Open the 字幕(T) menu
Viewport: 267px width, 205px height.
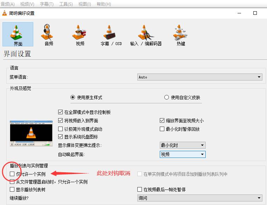pyautogui.click(x=47, y=4)
